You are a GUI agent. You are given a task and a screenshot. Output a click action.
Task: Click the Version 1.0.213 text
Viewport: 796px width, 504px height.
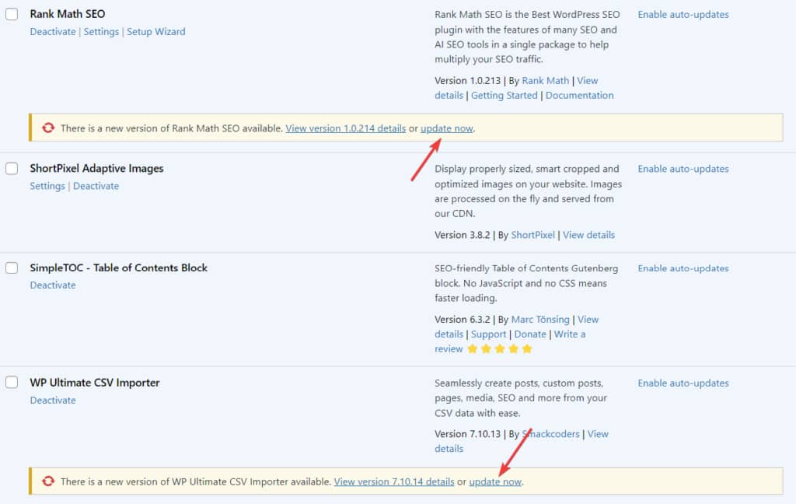[x=467, y=81]
